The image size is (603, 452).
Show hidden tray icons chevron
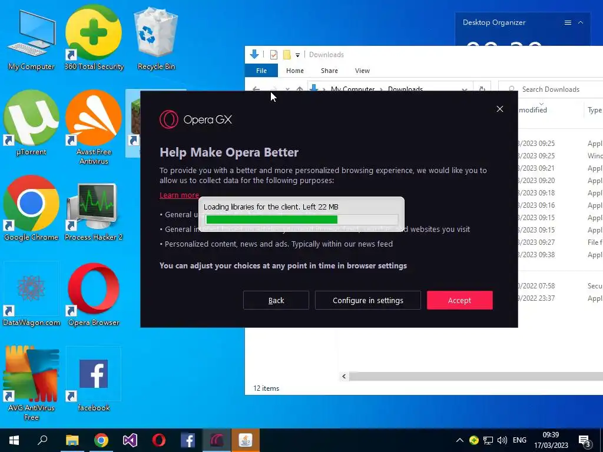[459, 440]
